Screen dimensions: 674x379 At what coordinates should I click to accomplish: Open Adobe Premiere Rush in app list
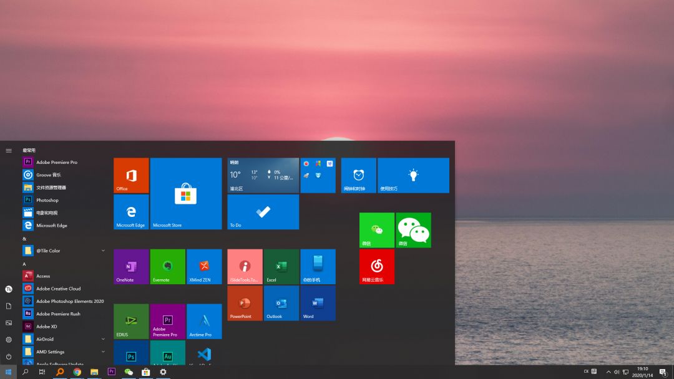64,314
